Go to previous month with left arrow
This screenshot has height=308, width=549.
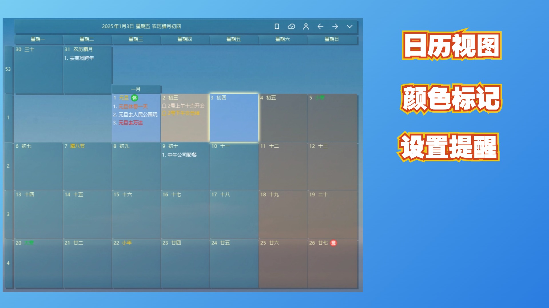pyautogui.click(x=320, y=27)
